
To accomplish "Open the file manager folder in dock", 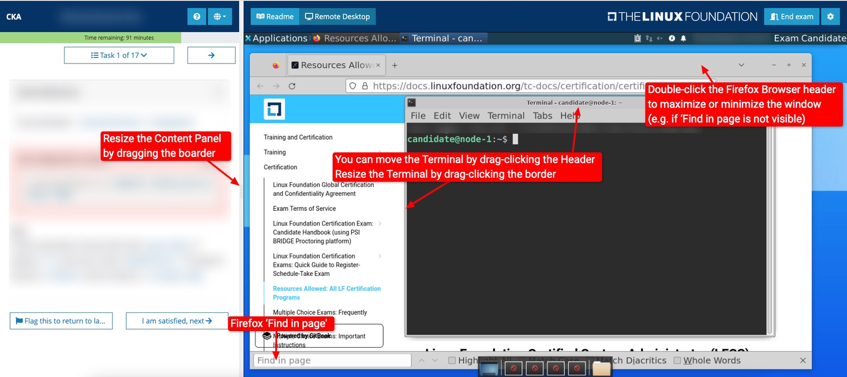I will [601, 368].
